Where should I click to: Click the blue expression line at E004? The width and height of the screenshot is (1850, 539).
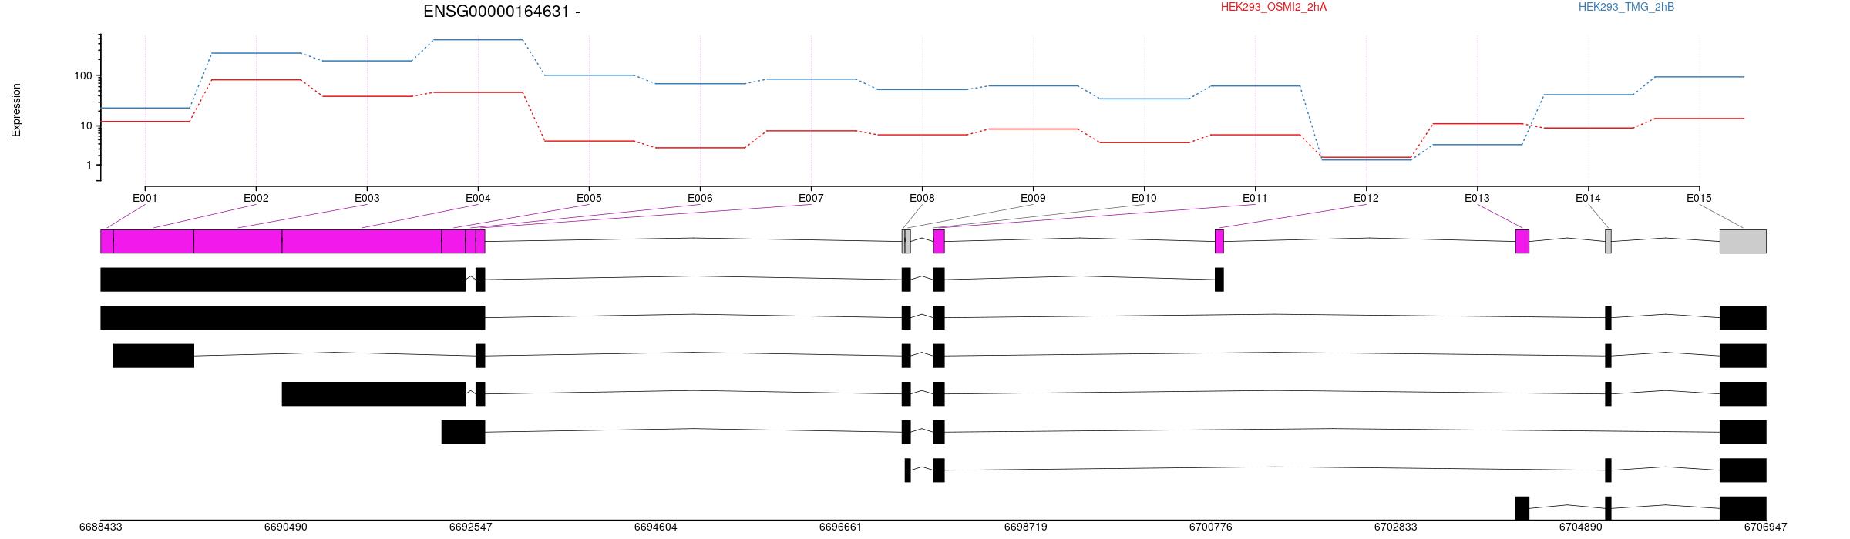478,39
